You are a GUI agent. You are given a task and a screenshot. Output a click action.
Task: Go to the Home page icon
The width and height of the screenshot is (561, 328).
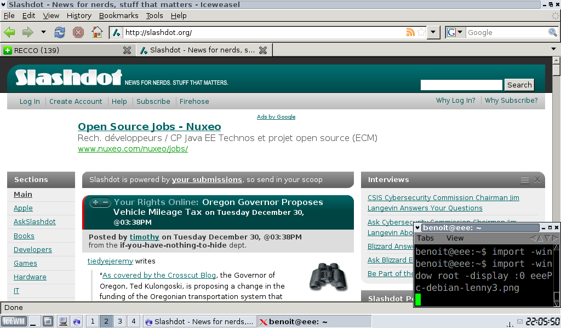click(x=97, y=32)
